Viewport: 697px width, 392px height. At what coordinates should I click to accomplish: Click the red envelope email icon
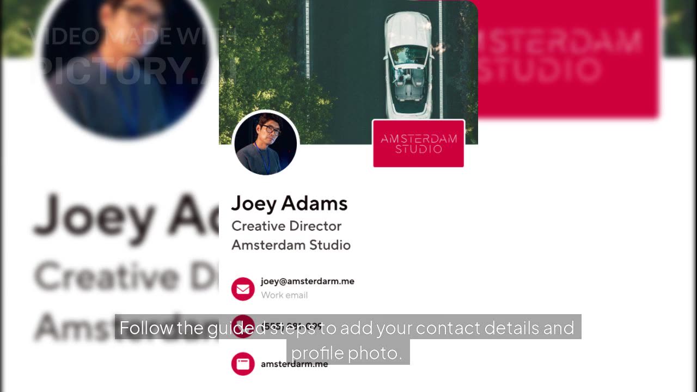243,289
